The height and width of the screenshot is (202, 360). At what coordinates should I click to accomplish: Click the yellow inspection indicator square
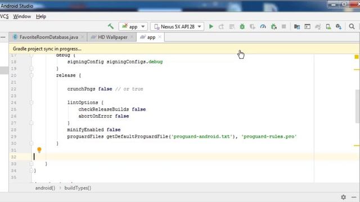tap(356, 57)
